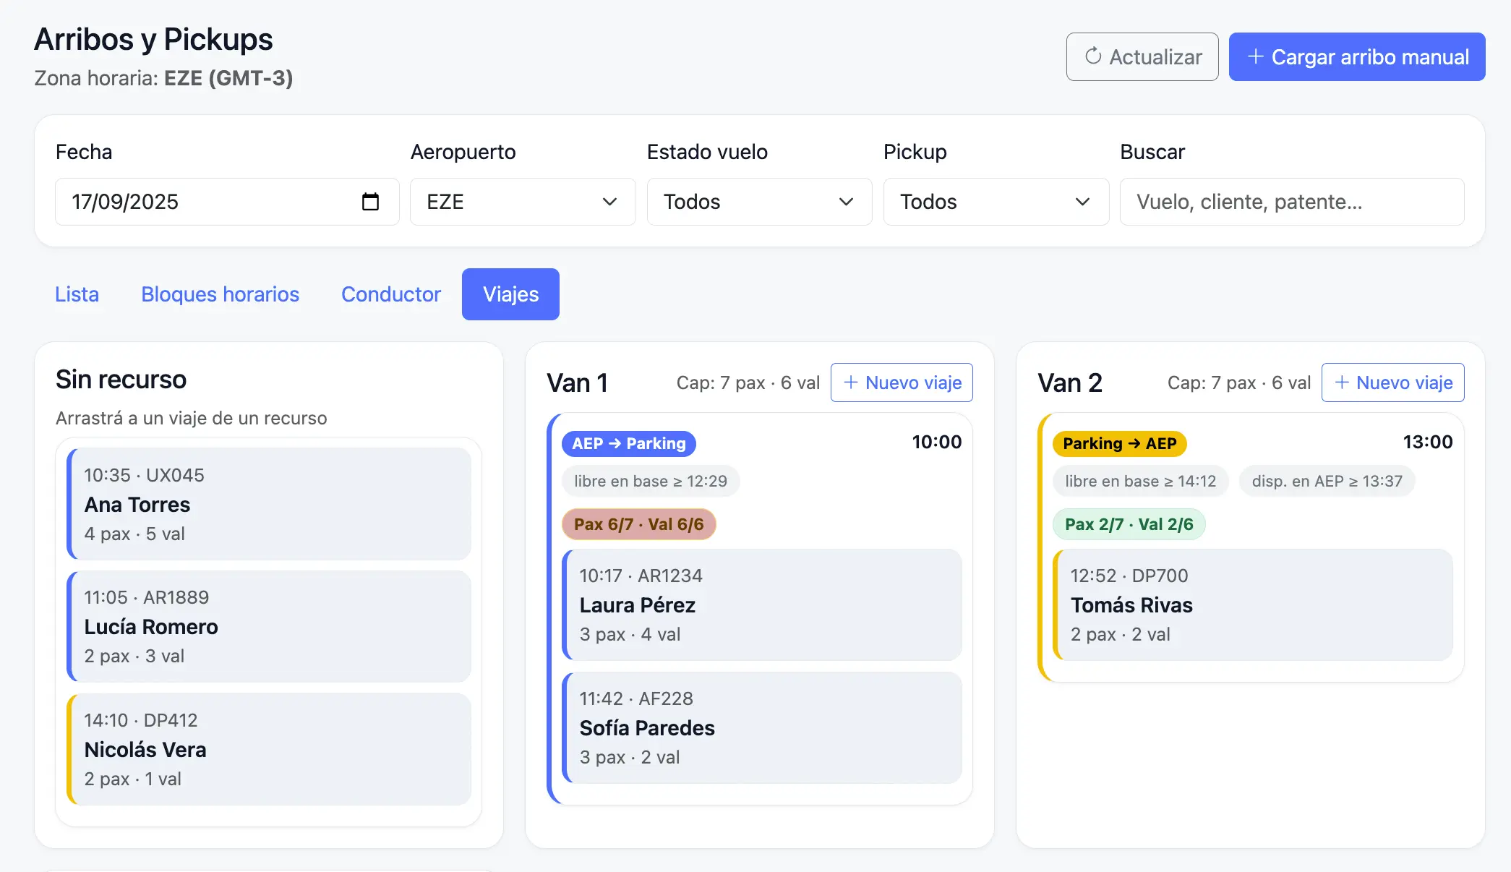The width and height of the screenshot is (1511, 872).
Task: Expand the Estado vuelo dropdown
Action: pyautogui.click(x=758, y=202)
